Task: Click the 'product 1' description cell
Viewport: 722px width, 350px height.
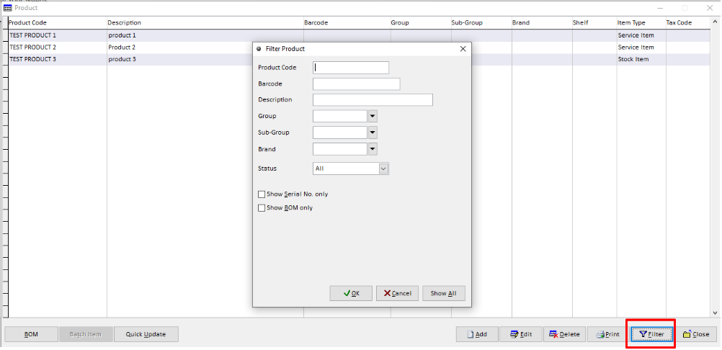Action: point(122,35)
